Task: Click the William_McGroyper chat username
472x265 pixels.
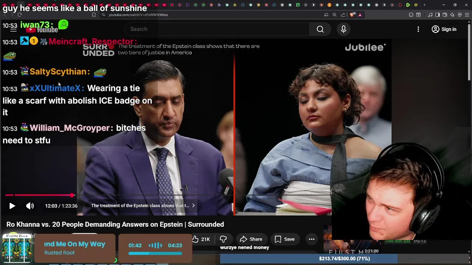Action: (x=69, y=128)
